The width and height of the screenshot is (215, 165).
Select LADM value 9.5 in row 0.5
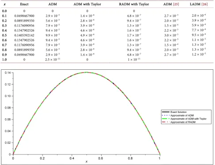[199, 35]
